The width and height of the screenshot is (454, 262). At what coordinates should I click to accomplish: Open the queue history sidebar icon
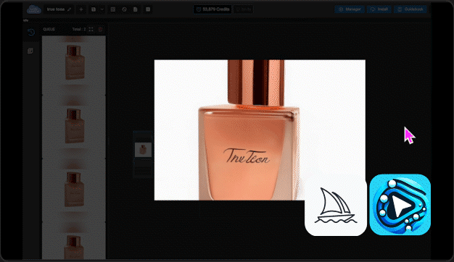coord(31,32)
